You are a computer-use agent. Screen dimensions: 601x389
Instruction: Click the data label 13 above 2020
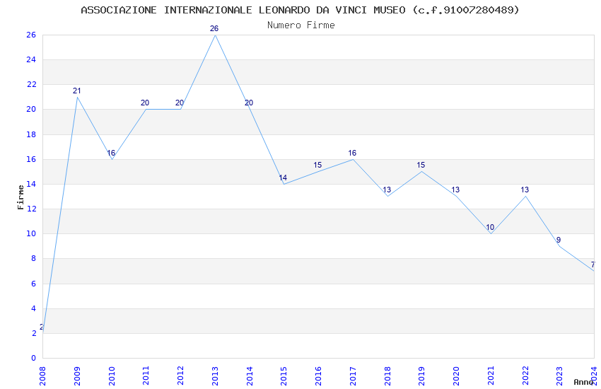point(455,190)
